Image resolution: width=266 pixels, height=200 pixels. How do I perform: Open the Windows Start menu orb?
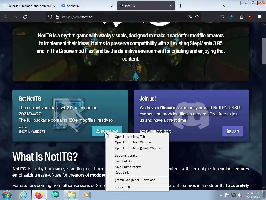click(7, 195)
